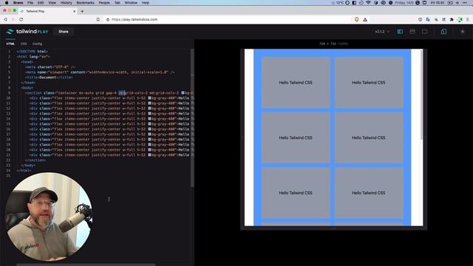The image size is (473, 266).
Task: Open the Apple menu
Action: [x=7, y=3]
